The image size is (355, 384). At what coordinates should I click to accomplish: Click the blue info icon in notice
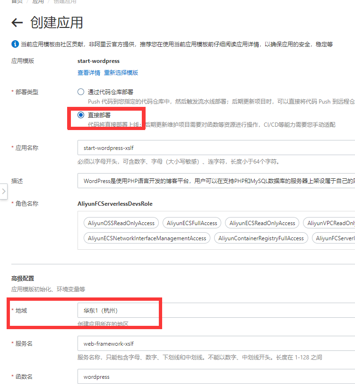[15, 44]
